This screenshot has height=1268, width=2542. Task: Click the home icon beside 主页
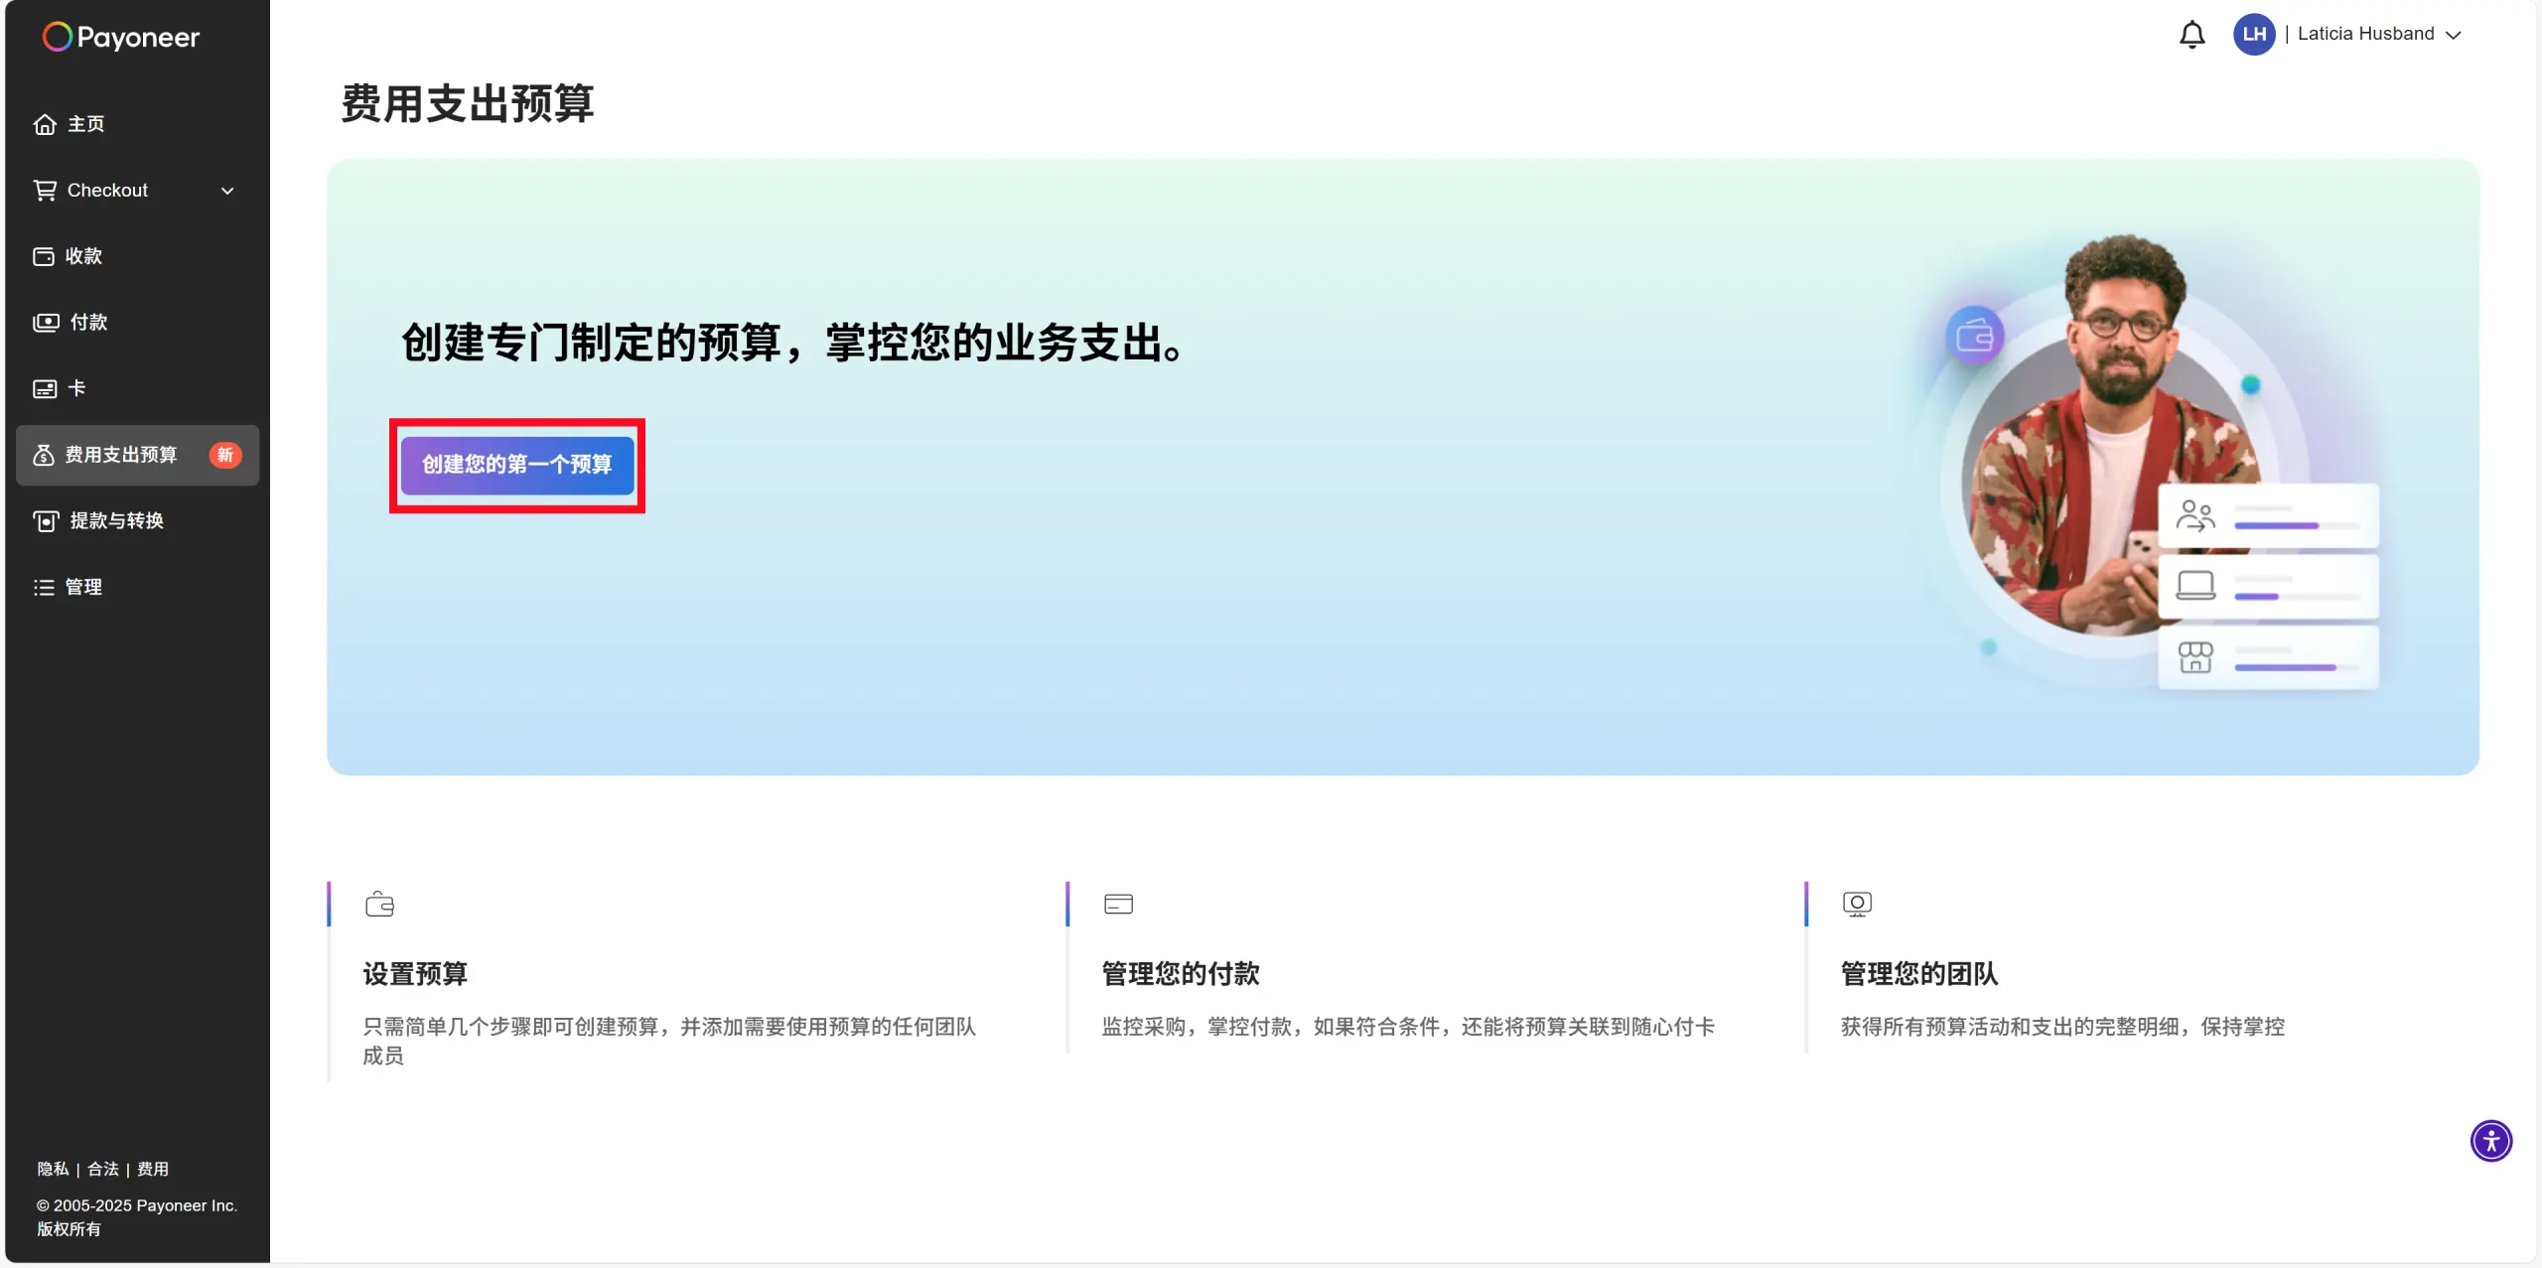(45, 124)
